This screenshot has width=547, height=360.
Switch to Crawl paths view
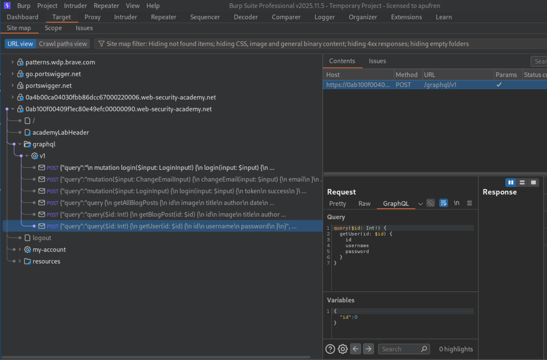tap(63, 44)
